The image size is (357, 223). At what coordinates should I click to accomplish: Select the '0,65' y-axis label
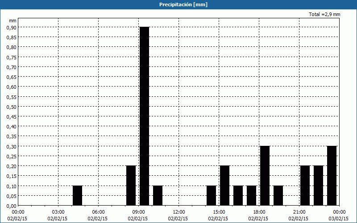pos(12,77)
